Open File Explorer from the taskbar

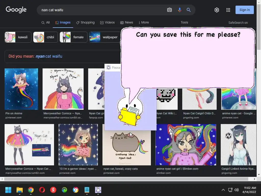tap(19, 190)
